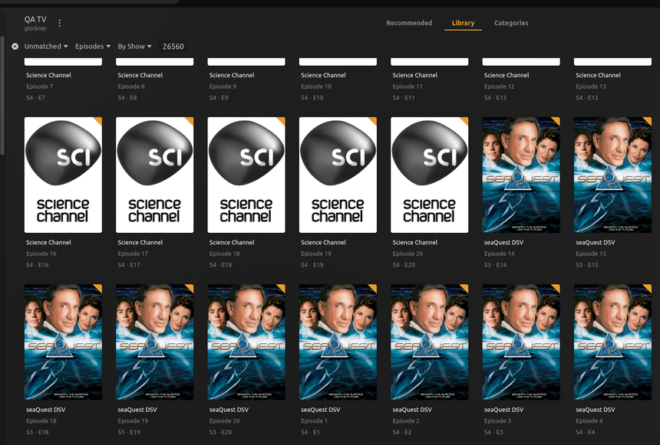Image resolution: width=660 pixels, height=445 pixels.
Task: Click the left vertical scrollbar handle
Action: tap(2, 96)
